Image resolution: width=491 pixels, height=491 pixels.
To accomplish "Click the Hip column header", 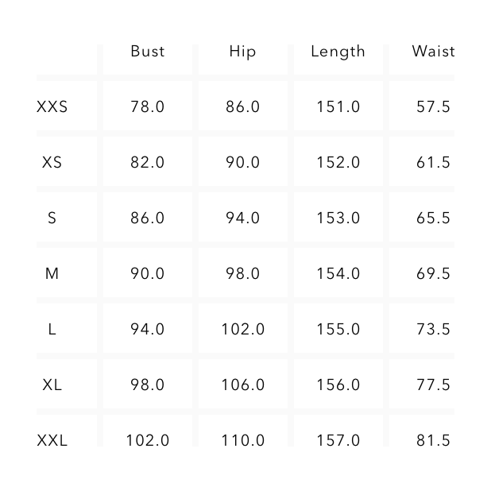I will click(242, 52).
